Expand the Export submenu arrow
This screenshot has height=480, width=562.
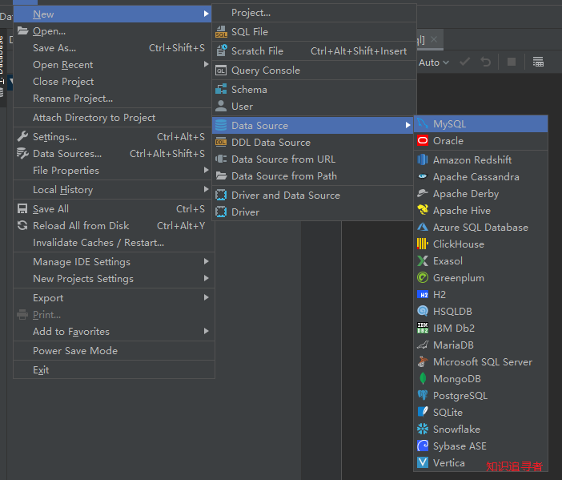coord(206,297)
